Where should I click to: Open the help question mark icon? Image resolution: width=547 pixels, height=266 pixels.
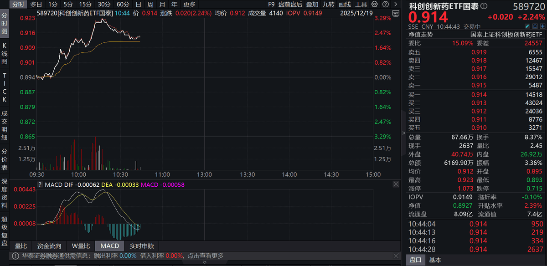click(386, 4)
